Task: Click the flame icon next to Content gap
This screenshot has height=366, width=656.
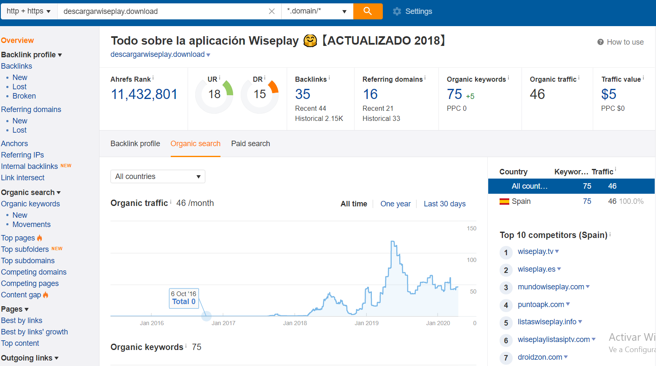Action: coord(46,295)
